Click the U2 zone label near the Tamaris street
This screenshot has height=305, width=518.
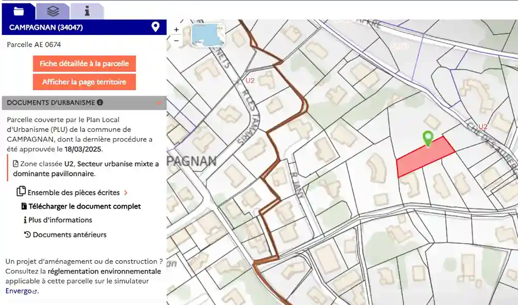point(250,80)
